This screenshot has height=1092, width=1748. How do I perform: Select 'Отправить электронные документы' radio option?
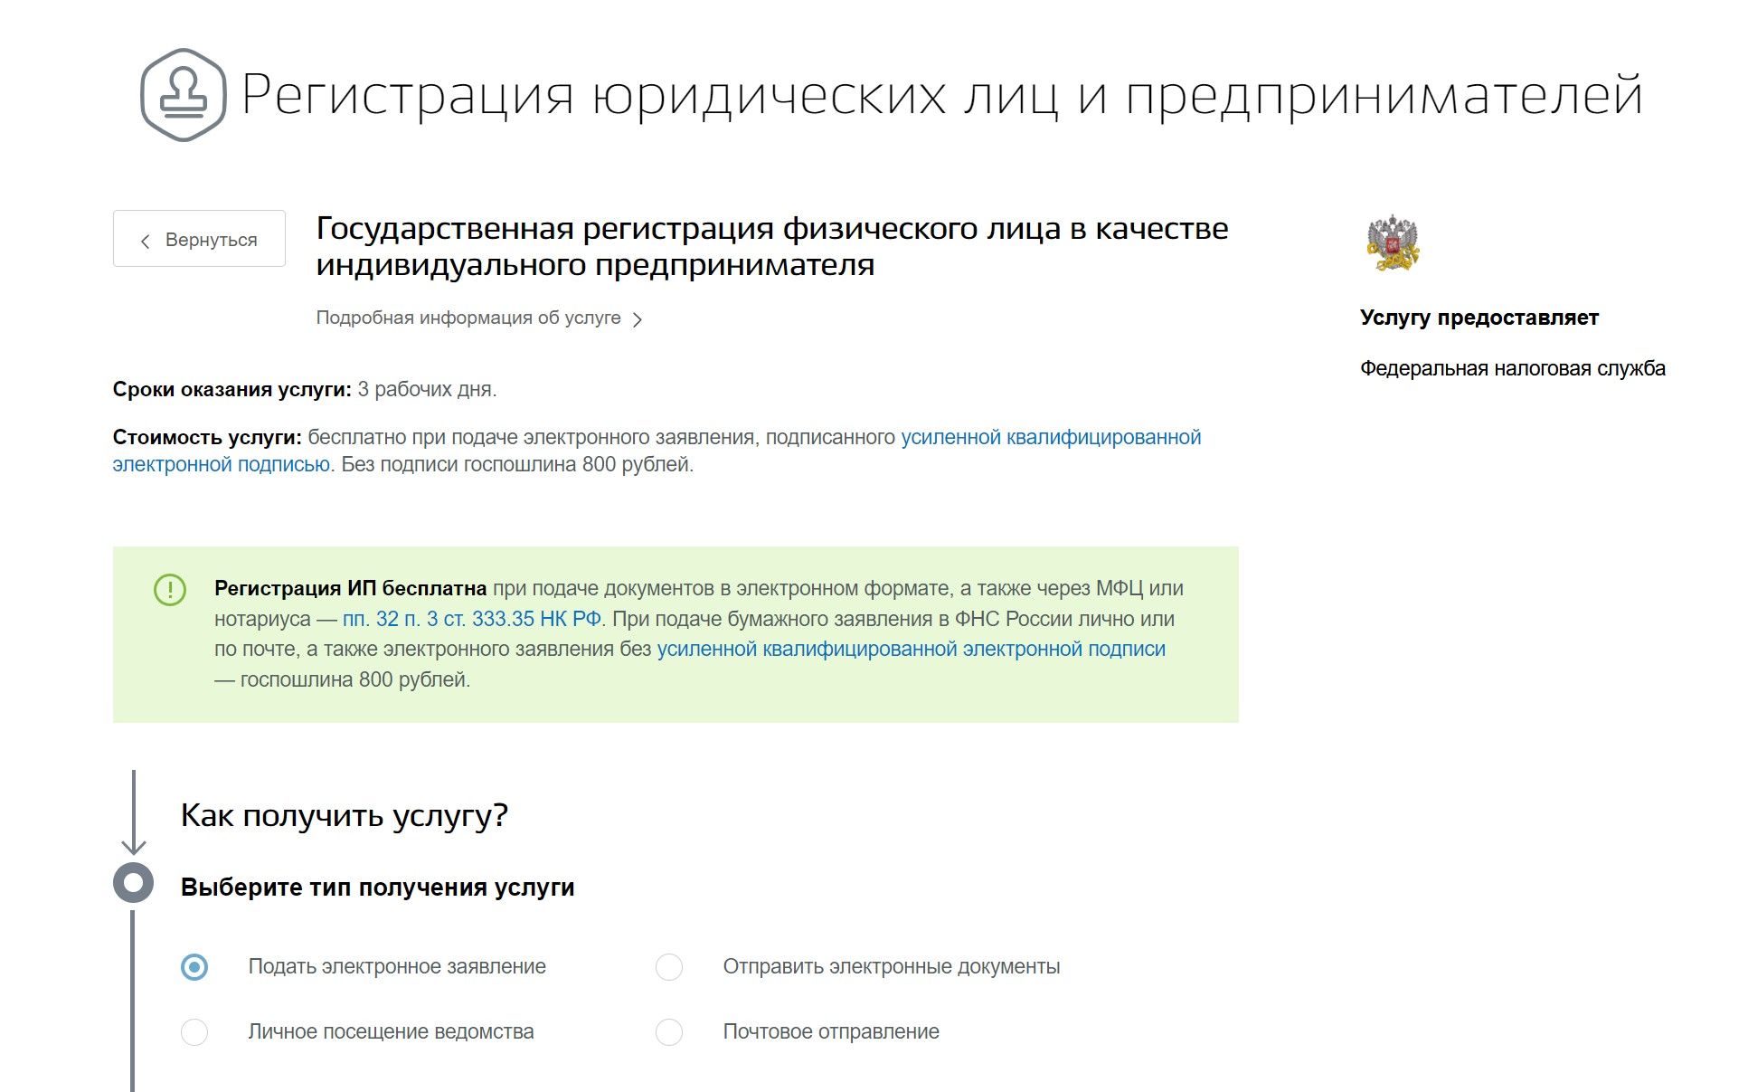tap(669, 967)
